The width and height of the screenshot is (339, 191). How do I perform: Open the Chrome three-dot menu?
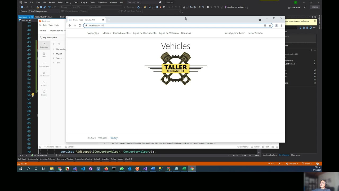pos(281,25)
